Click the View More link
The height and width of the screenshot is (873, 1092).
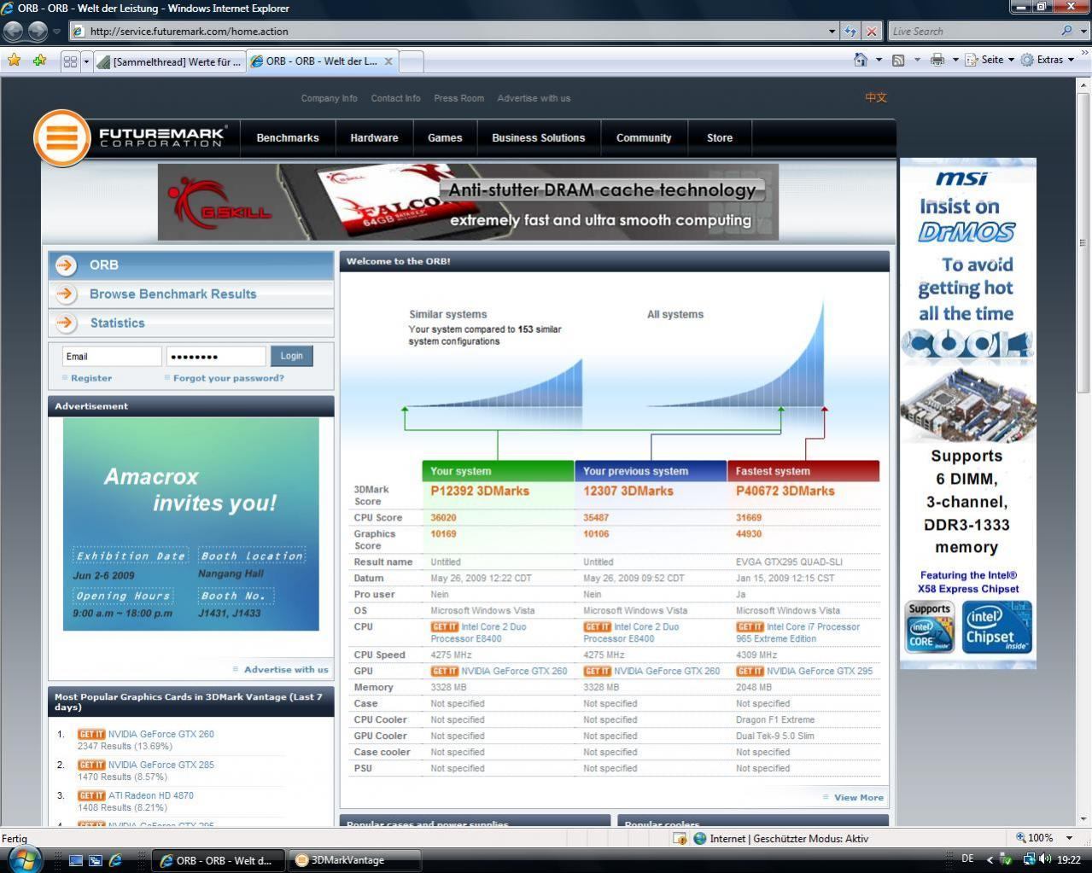[859, 798]
